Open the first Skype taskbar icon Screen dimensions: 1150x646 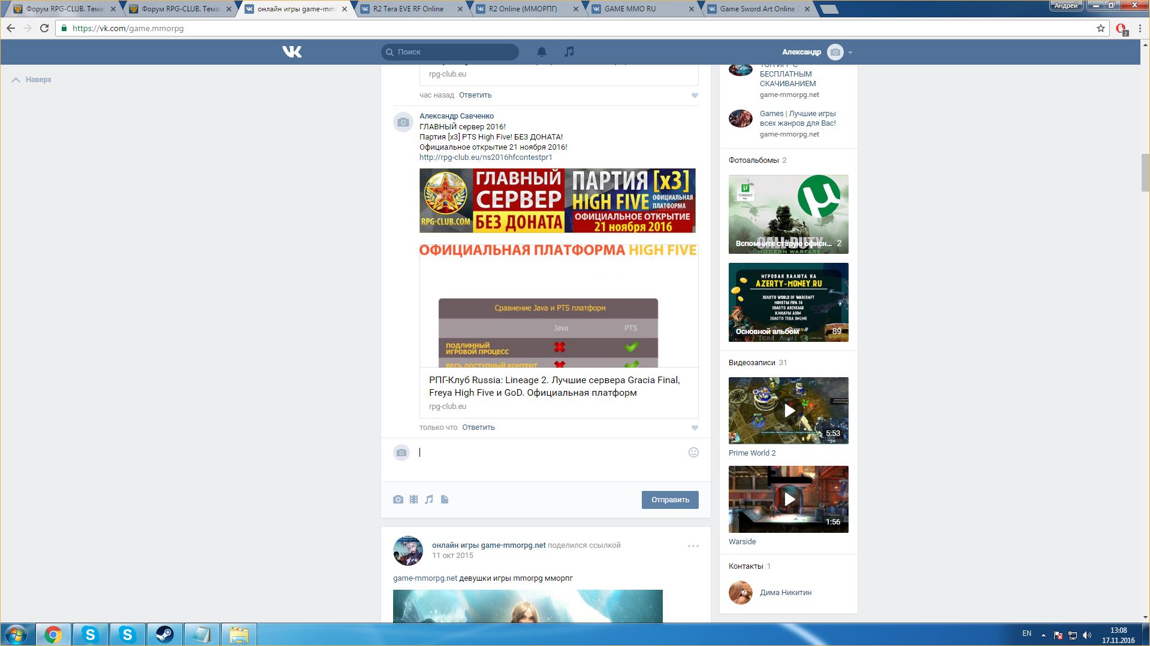click(x=90, y=635)
